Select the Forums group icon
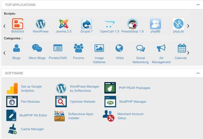Image resolution: width=203 pixels, height=139 pixels. tap(78, 48)
